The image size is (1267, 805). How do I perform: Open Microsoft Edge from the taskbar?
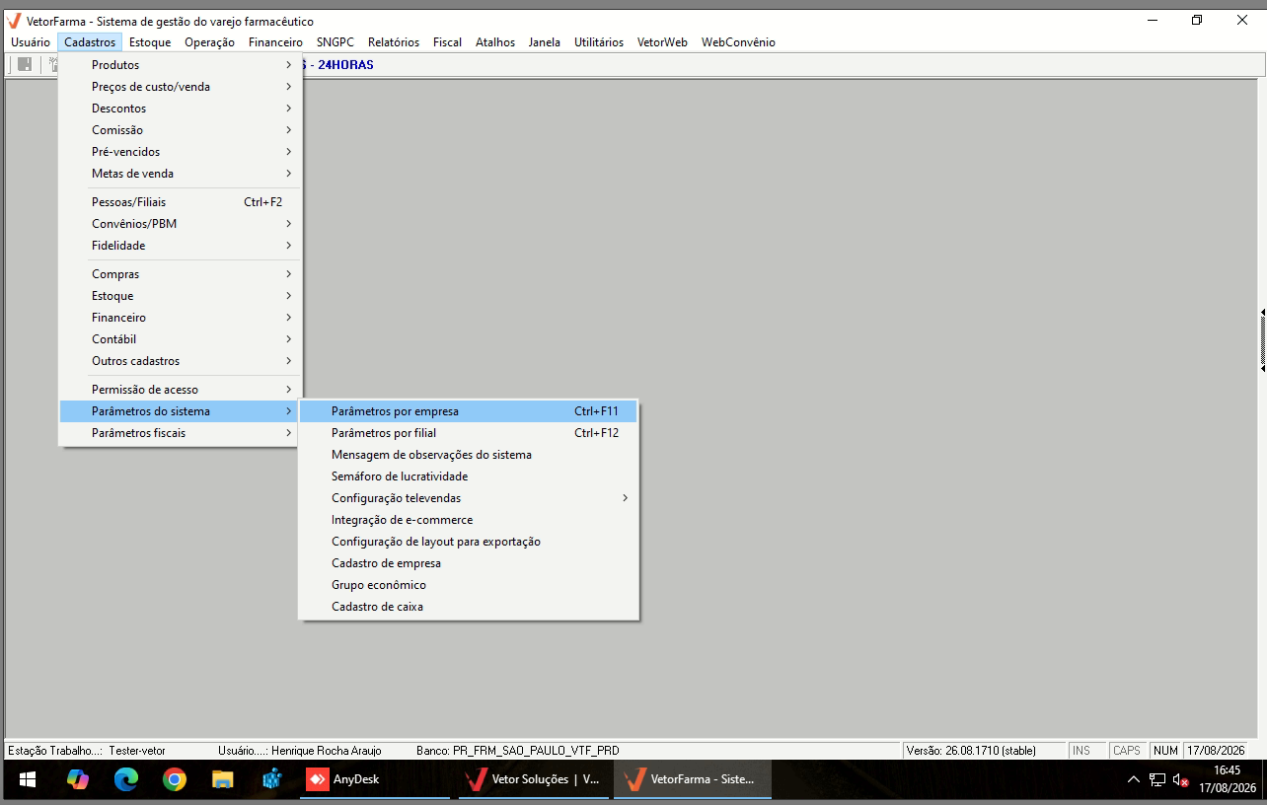(x=126, y=779)
